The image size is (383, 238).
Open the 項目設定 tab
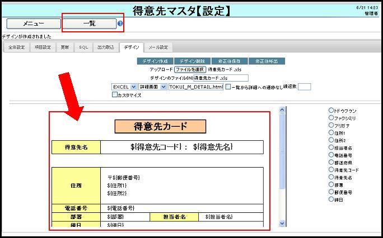click(42, 47)
